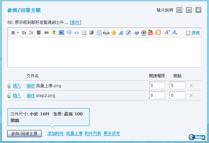209x143 pixels.
Task: Insert a code block
Action: tap(76, 33)
